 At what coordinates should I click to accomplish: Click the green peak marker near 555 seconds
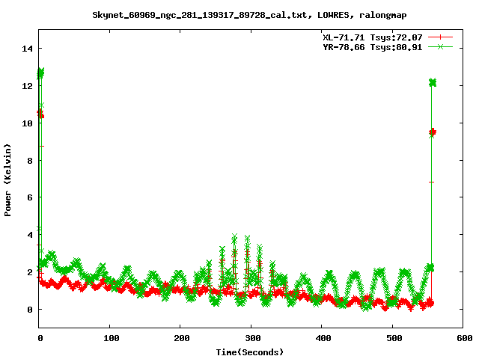pos(432,82)
